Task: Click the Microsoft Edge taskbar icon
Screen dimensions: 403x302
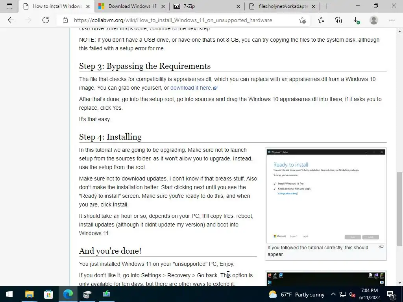Action: [68, 294]
